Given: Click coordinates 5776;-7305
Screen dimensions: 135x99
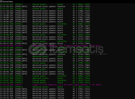Looking at the screenshot, I should click(83, 30).
